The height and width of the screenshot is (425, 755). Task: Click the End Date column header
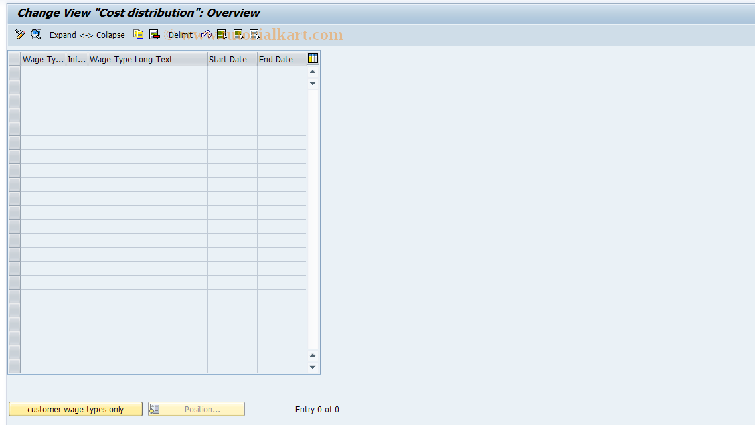[282, 59]
